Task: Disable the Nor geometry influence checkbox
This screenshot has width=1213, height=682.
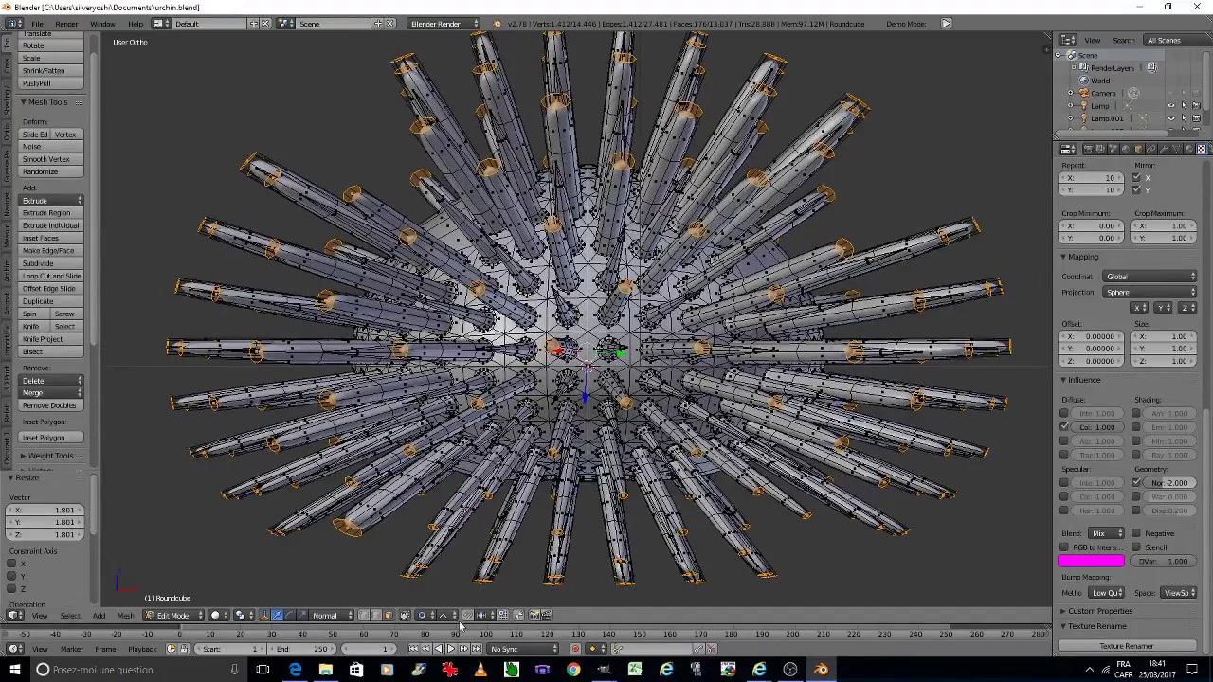Action: point(1136,483)
